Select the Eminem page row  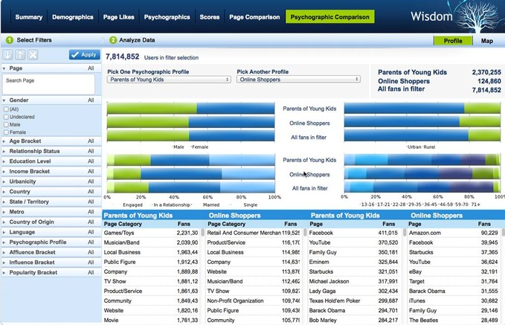point(353,262)
